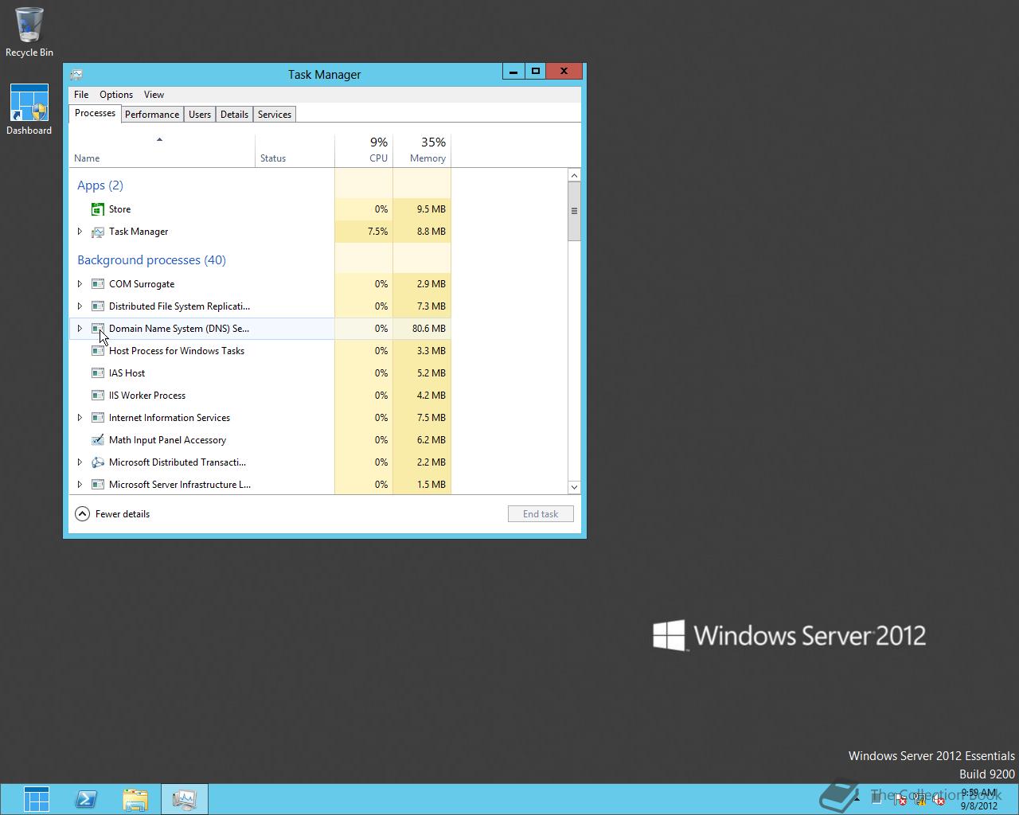The height and width of the screenshot is (815, 1019).
Task: Expand the Microsoft Server Infrastructure row
Action: coord(80,485)
